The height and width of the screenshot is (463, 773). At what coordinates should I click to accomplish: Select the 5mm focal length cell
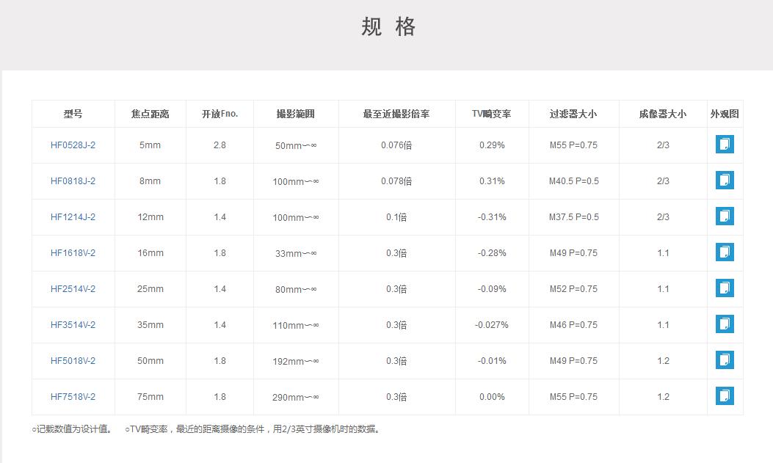150,145
